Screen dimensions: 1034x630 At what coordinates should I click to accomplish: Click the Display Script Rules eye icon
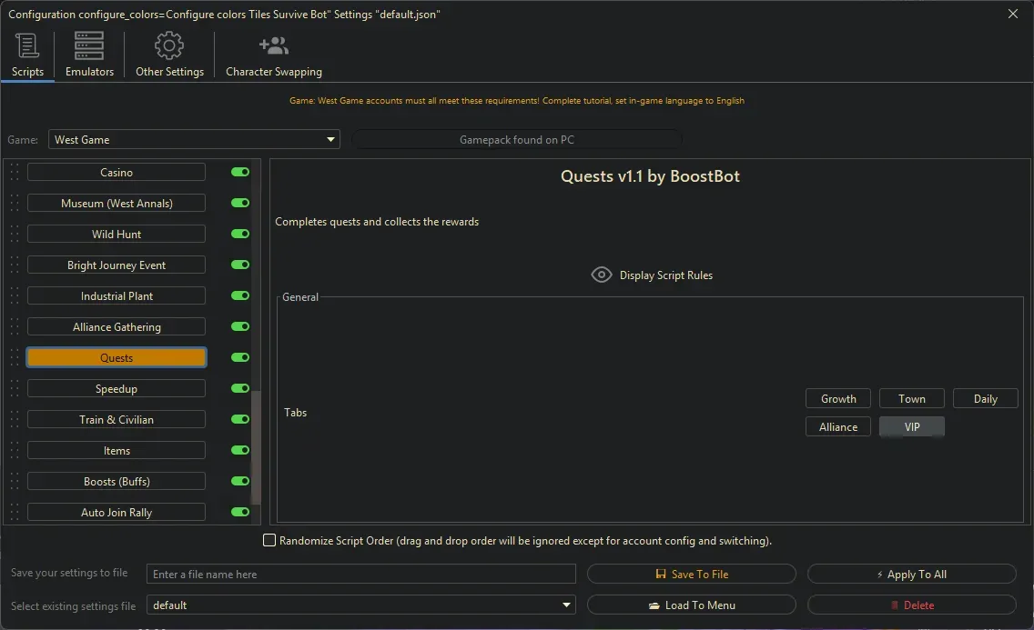pos(601,275)
